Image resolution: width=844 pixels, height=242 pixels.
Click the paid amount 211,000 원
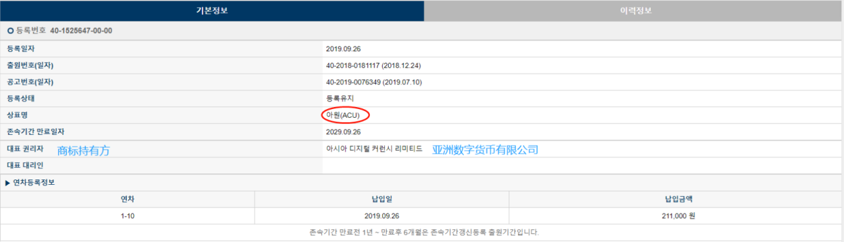coord(675,215)
